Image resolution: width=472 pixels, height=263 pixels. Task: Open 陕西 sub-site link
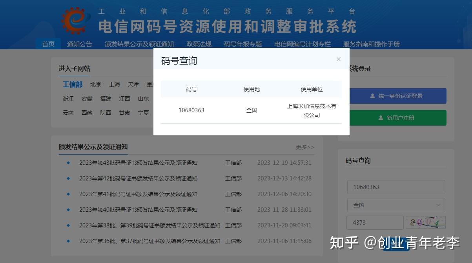point(106,113)
